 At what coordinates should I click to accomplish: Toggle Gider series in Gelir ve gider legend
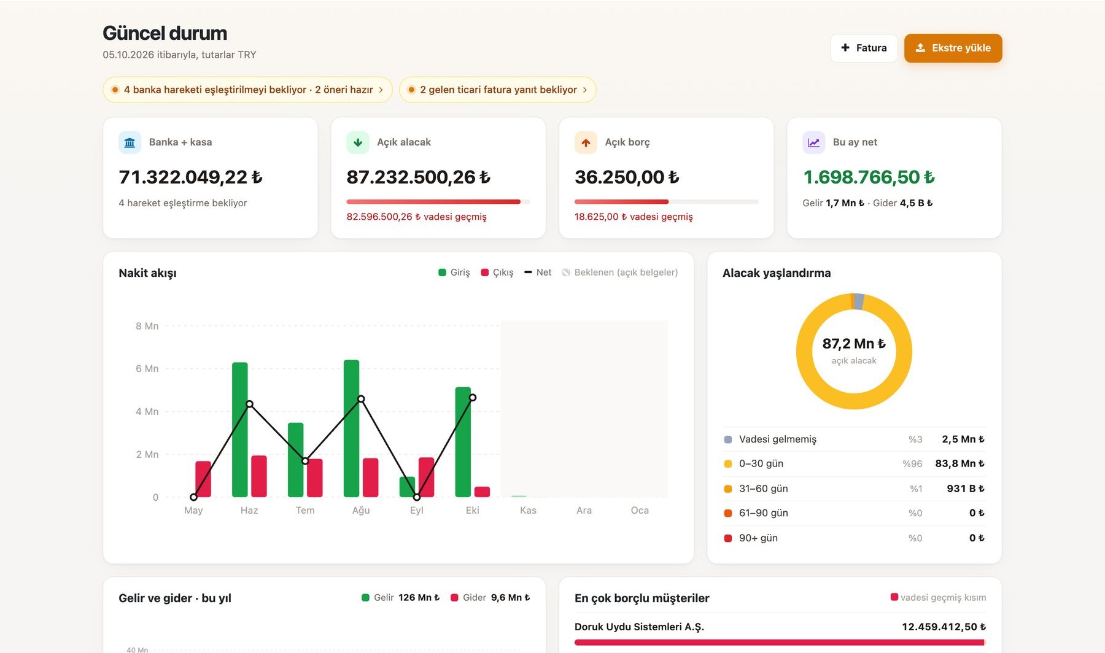coord(490,598)
